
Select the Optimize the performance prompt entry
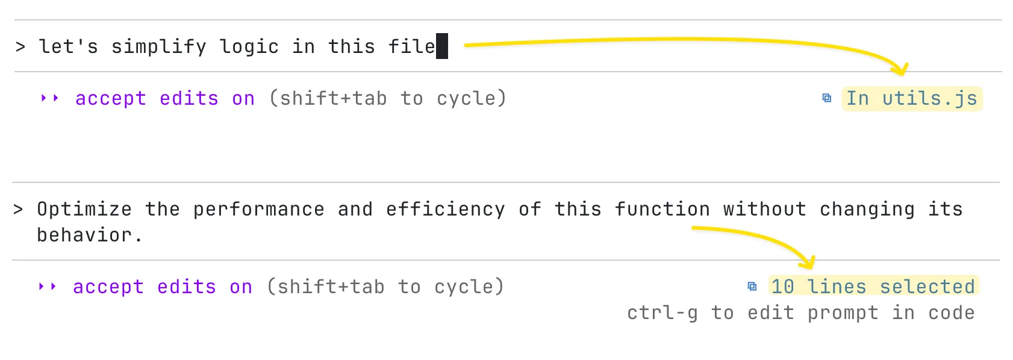pyautogui.click(x=422, y=222)
